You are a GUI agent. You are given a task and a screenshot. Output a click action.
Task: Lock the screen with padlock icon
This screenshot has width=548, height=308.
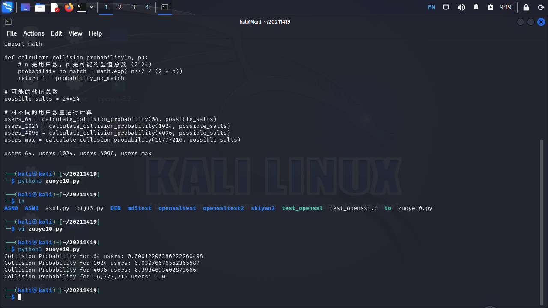(x=526, y=7)
